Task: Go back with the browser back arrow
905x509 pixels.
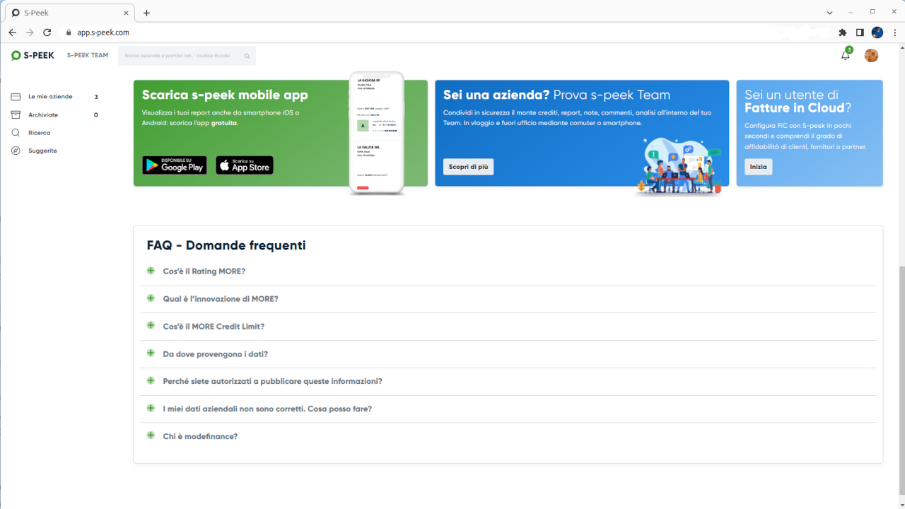Action: [x=12, y=33]
